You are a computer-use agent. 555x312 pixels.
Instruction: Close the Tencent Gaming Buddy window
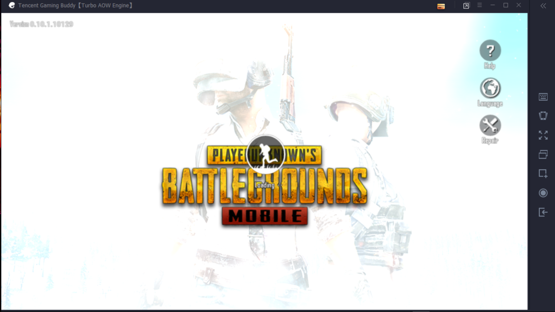click(x=519, y=5)
